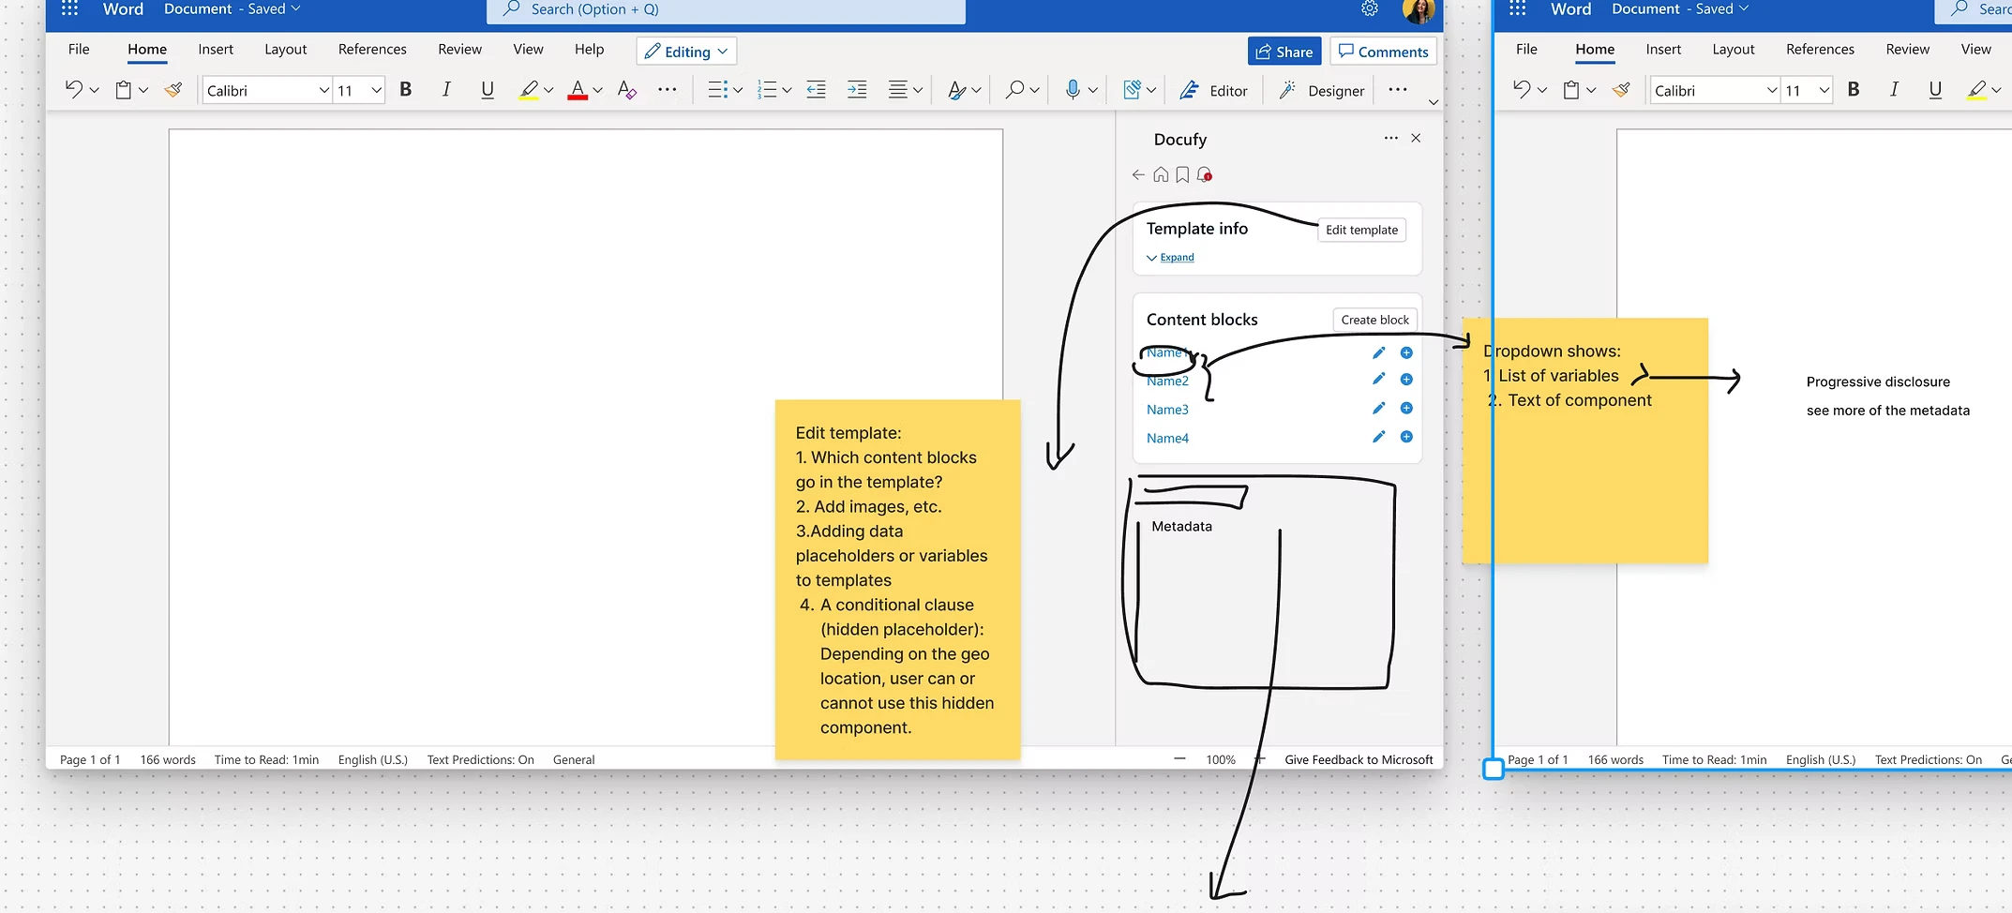2012x913 pixels.
Task: Click Text Predictions: On in left status bar
Action: coord(480,759)
